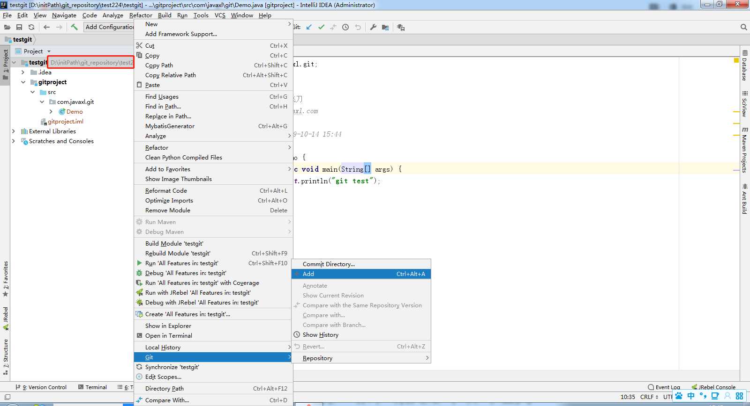Open the CRLF line separator selector

coord(649,397)
